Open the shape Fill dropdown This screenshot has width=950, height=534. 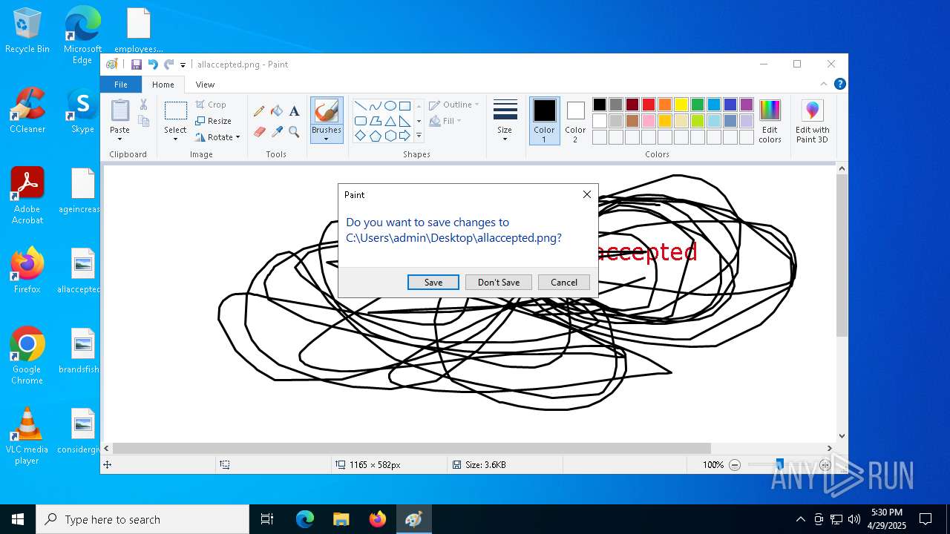click(445, 121)
